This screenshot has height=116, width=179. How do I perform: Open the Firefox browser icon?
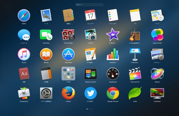[68, 93]
